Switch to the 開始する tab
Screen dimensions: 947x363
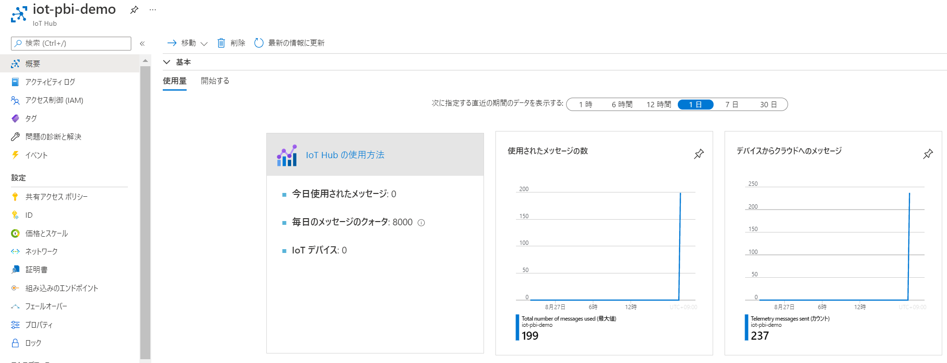click(x=215, y=81)
